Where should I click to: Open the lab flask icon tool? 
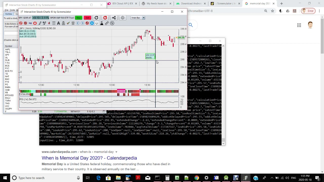[x=102, y=23]
